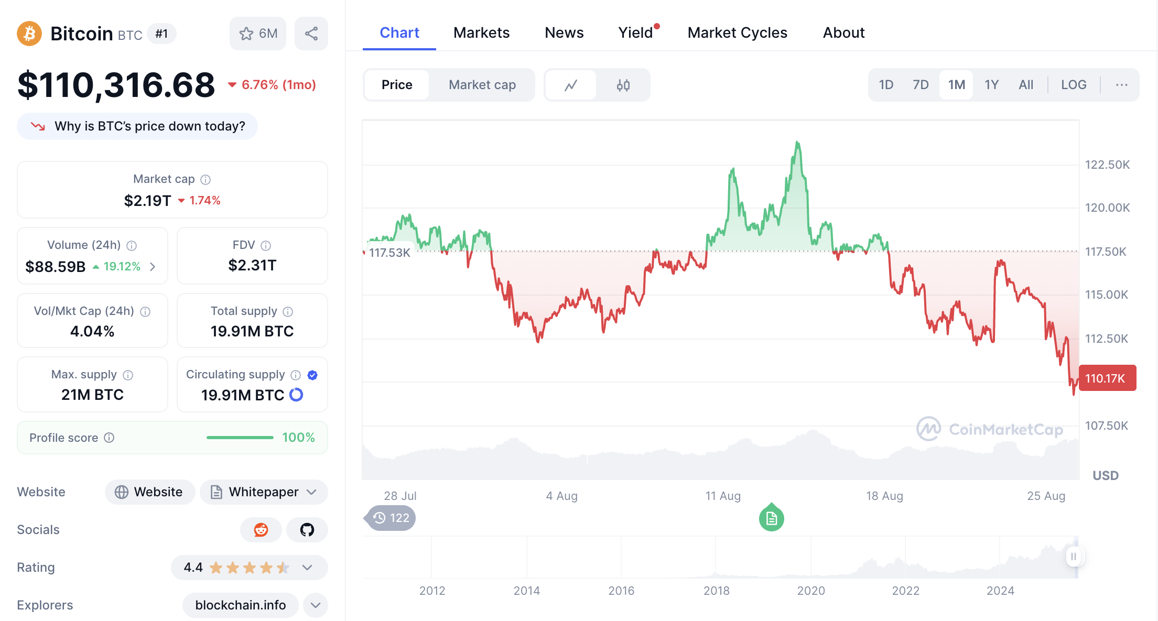Click Circulating supply info icon
The image size is (1158, 621).
pyautogui.click(x=296, y=375)
